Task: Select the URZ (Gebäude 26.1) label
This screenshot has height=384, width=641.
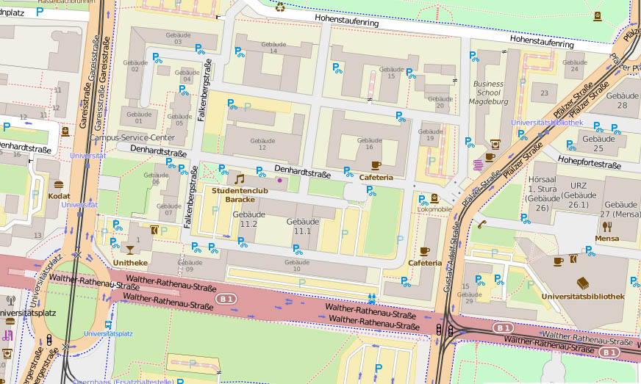Action: point(579,195)
